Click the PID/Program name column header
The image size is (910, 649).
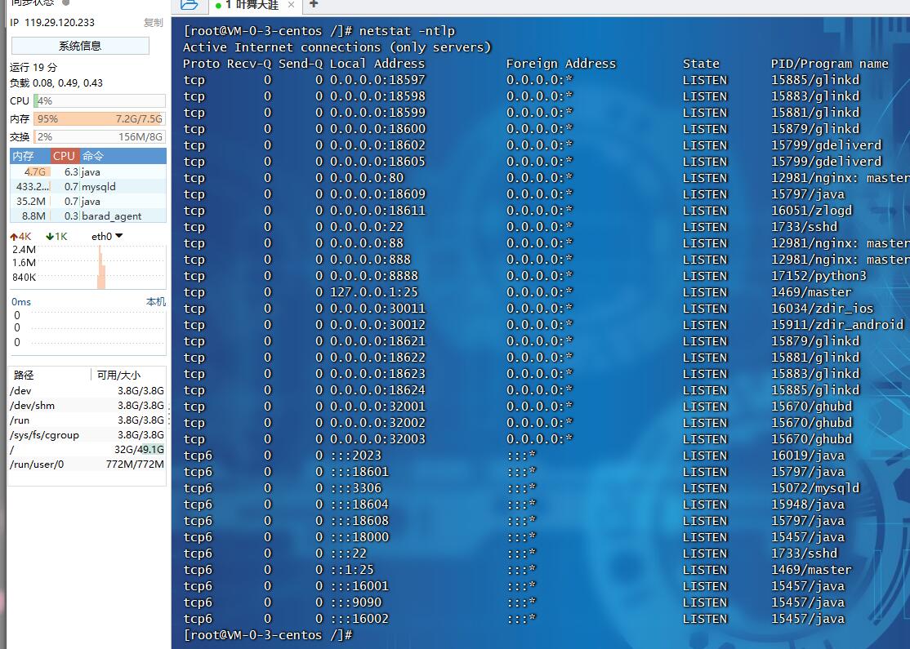click(x=830, y=63)
